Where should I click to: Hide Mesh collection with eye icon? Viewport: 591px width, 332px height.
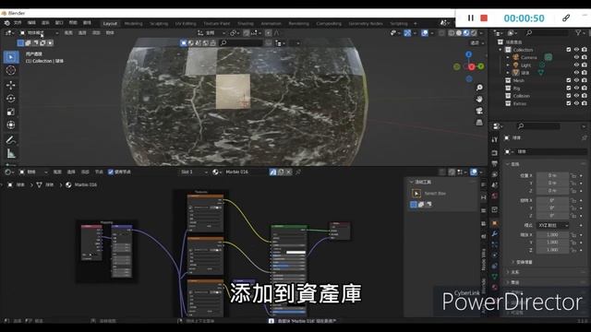click(x=576, y=80)
